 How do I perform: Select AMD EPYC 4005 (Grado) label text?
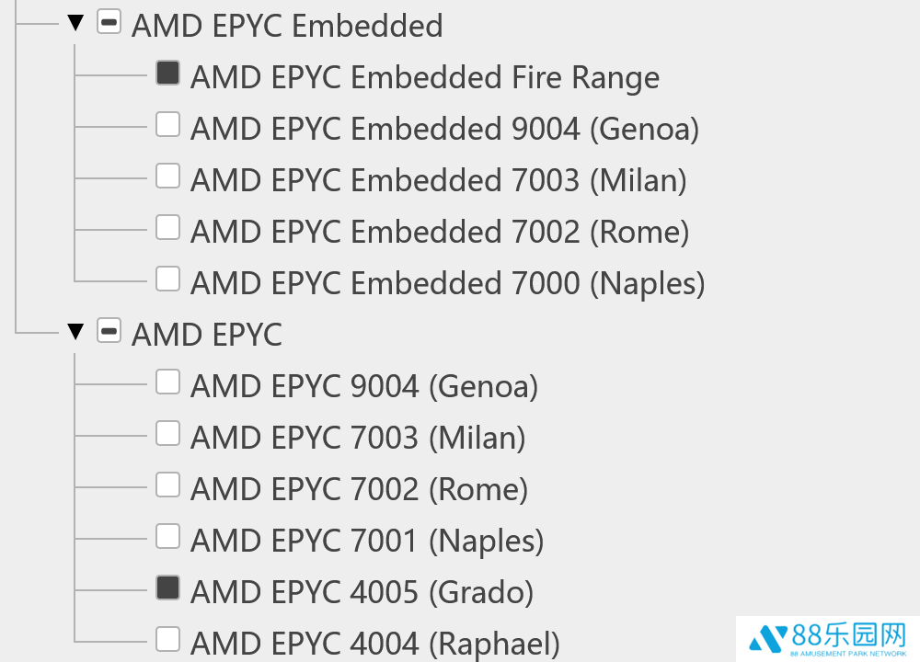pyautogui.click(x=362, y=592)
